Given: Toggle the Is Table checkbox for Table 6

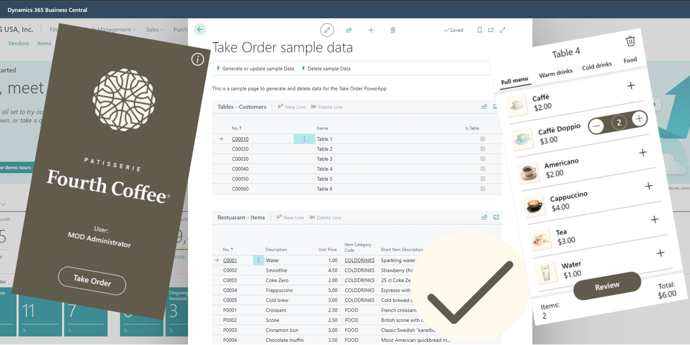Looking at the screenshot, I should click(x=482, y=189).
